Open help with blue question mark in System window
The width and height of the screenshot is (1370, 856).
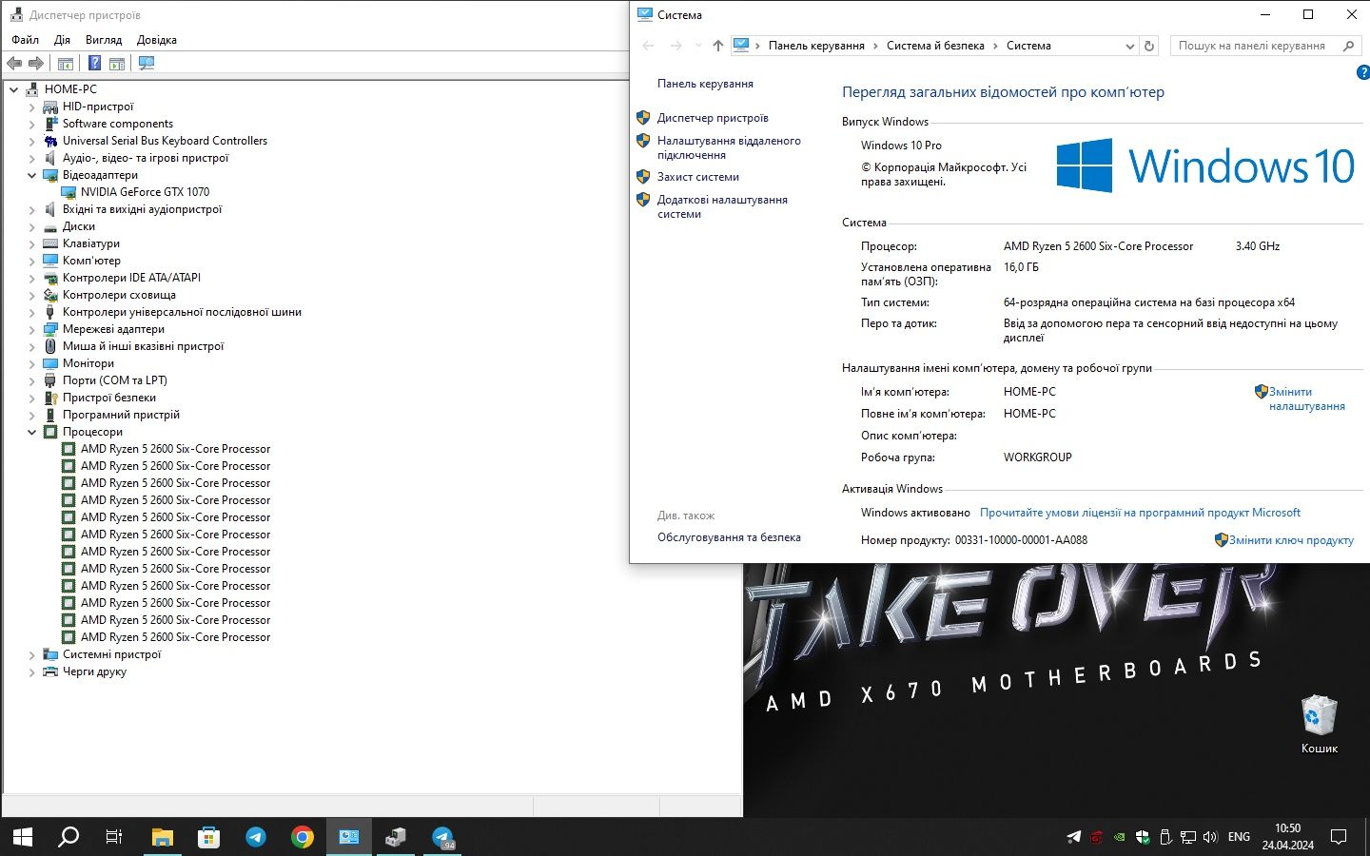1362,73
